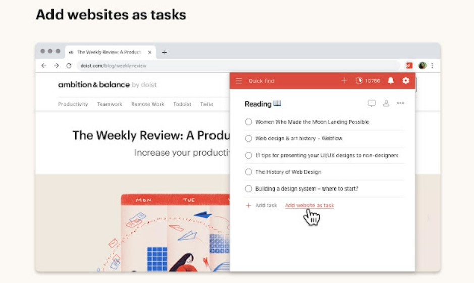The image size is (474, 283).
Task: Open the Reading project more options
Action: coord(400,103)
